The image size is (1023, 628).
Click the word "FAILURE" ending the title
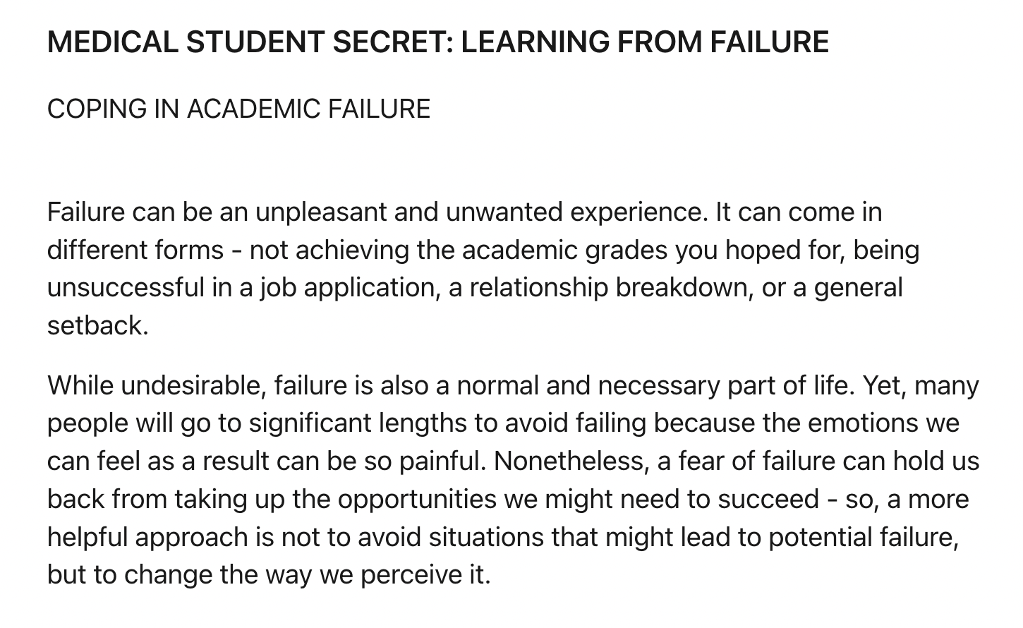pyautogui.click(x=770, y=42)
